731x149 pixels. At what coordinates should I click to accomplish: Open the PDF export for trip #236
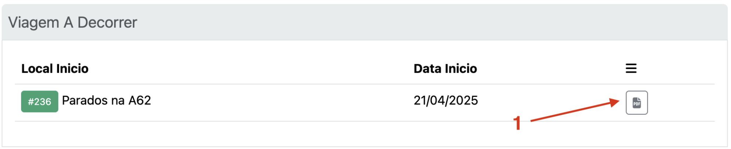coord(636,103)
